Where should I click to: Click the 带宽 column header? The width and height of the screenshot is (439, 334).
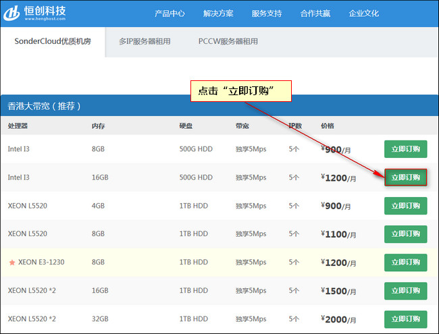coord(242,126)
